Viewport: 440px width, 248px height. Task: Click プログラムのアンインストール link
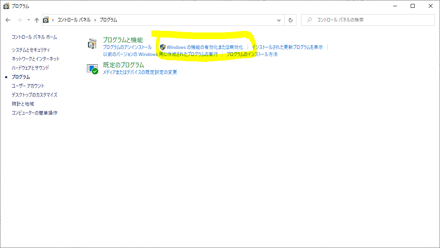[x=127, y=47]
